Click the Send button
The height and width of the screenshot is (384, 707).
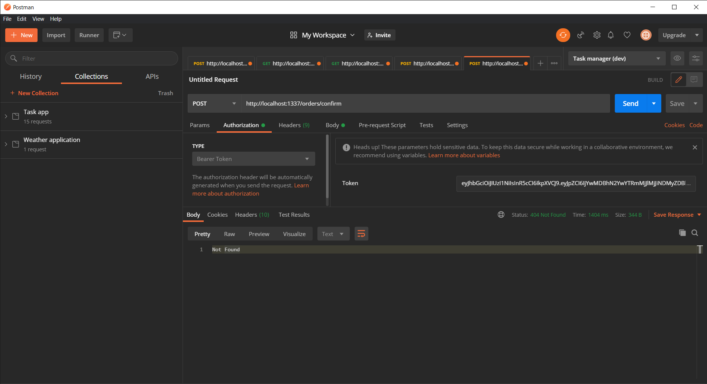(630, 103)
